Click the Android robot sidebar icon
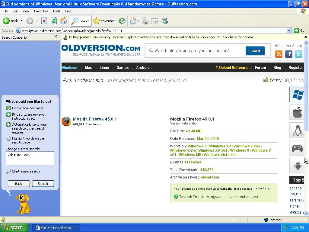 tap(297, 166)
